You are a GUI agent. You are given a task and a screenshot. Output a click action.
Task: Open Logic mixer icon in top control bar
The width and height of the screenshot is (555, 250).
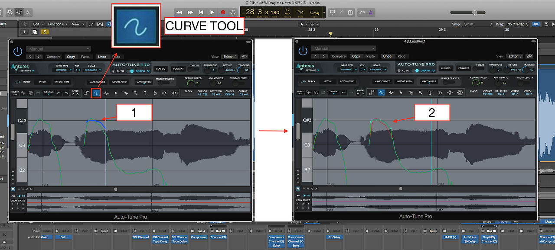tap(19, 12)
